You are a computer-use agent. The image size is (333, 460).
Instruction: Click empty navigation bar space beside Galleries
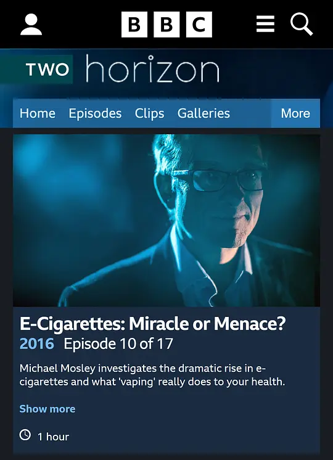click(x=251, y=113)
